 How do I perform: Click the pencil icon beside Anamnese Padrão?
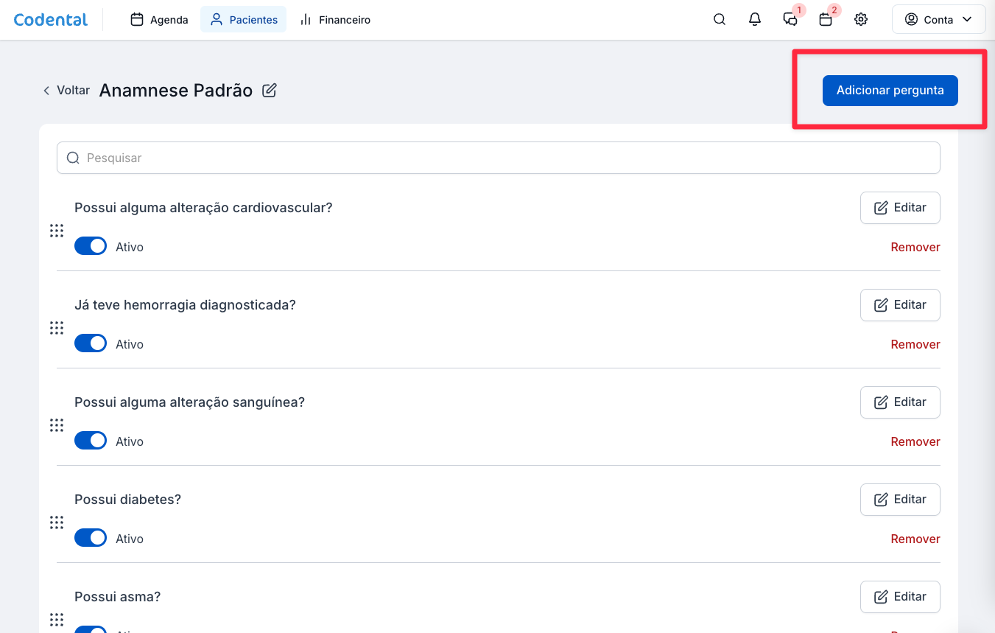click(270, 91)
